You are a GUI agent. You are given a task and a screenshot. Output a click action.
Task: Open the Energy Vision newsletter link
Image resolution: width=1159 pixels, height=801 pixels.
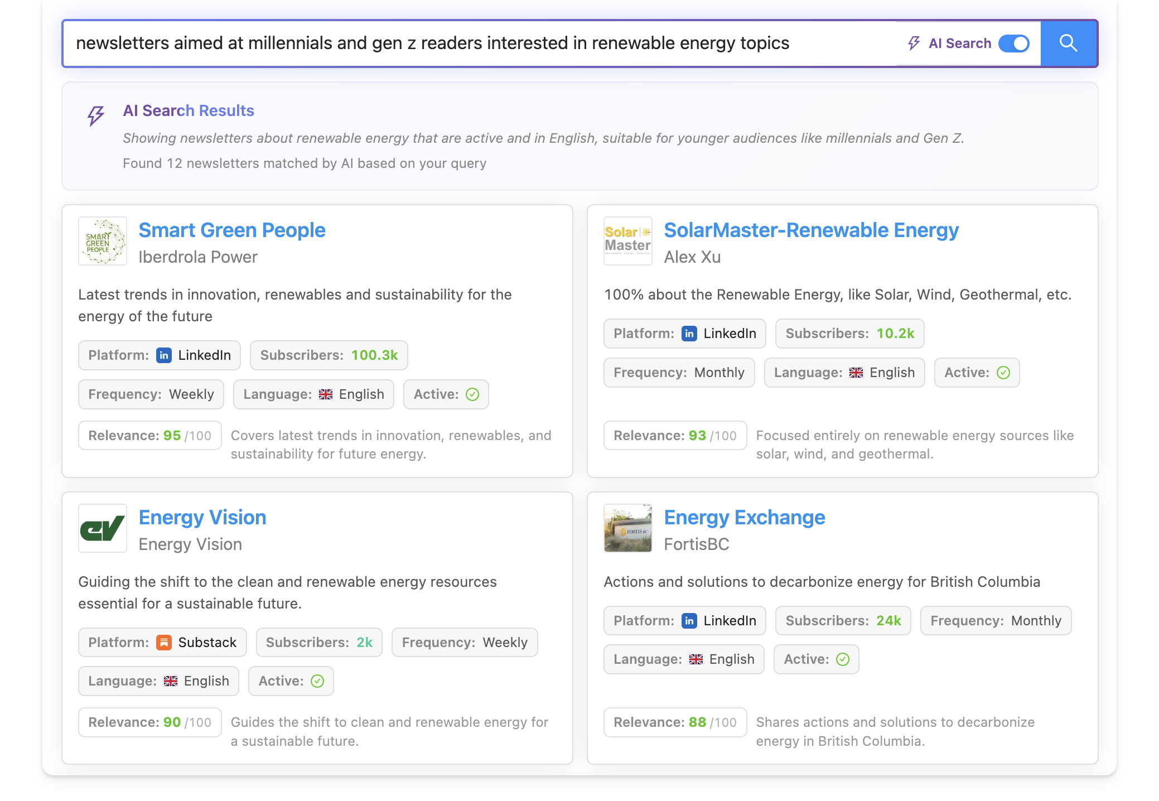point(202,517)
